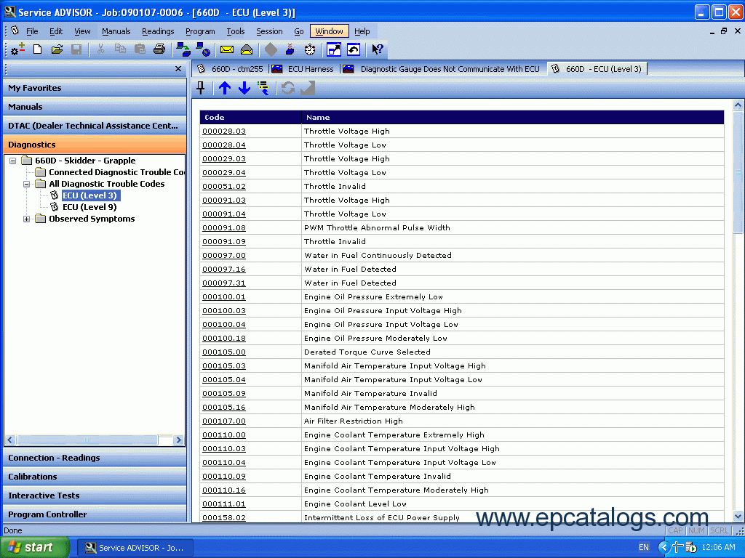Open a file using the folder icon

pyautogui.click(x=58, y=49)
